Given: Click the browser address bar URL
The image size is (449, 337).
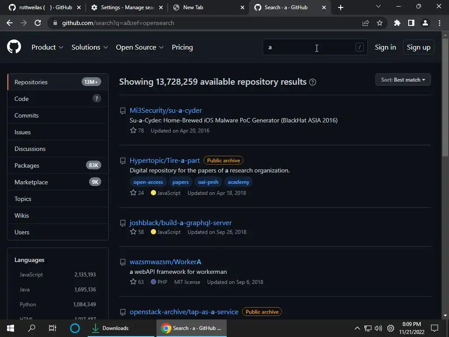Looking at the screenshot, I should point(118,23).
